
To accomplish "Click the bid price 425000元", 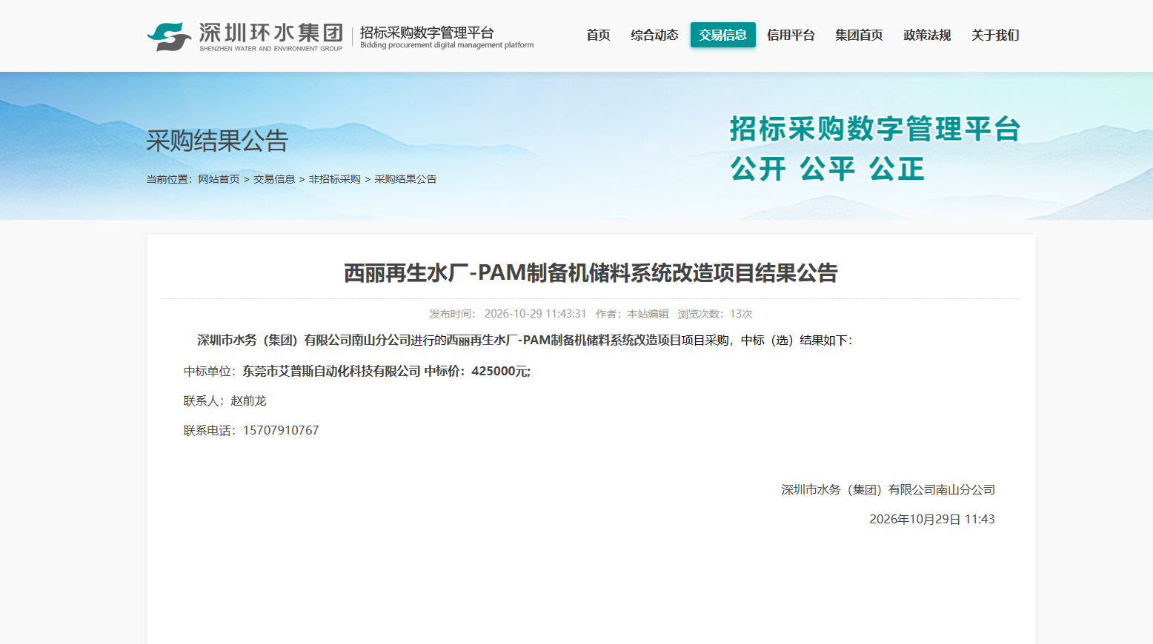I will (x=499, y=371).
